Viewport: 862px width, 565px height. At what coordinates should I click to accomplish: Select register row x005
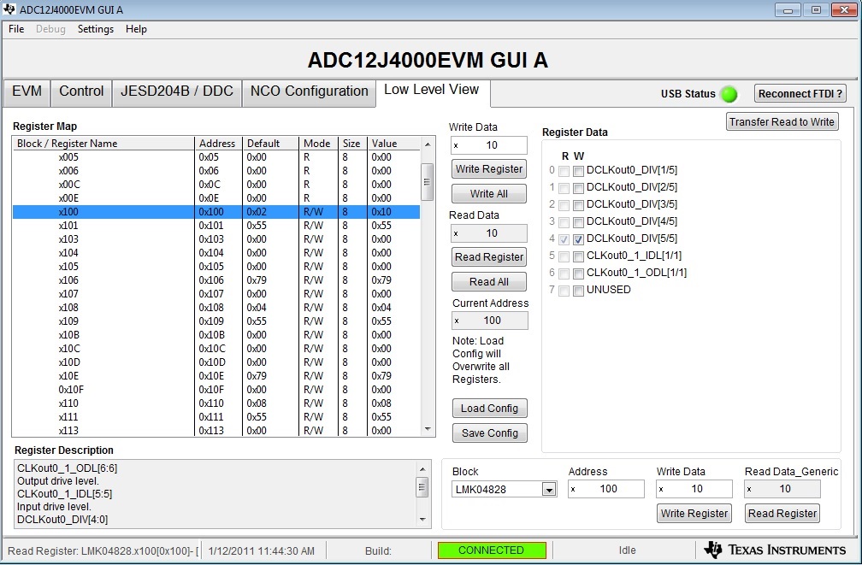tap(216, 157)
